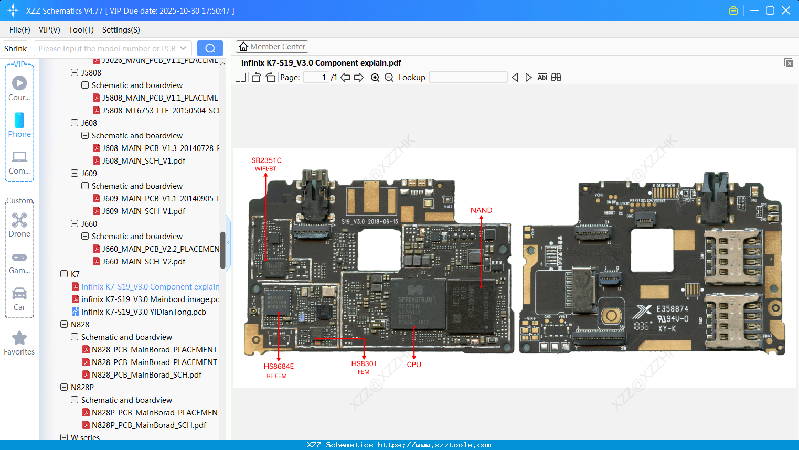Image resolution: width=799 pixels, height=450 pixels.
Task: Open the Drone section under Custom
Action: (19, 220)
